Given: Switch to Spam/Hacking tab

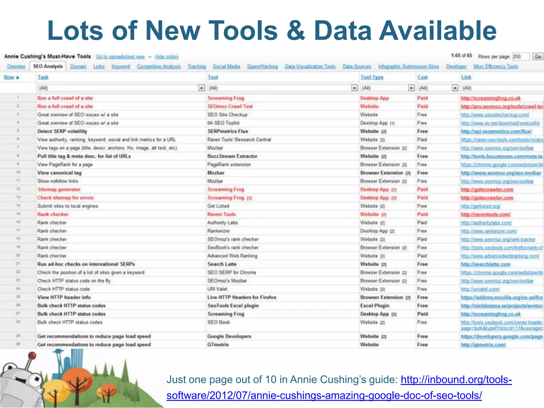Looking at the screenshot, I should (262, 66).
